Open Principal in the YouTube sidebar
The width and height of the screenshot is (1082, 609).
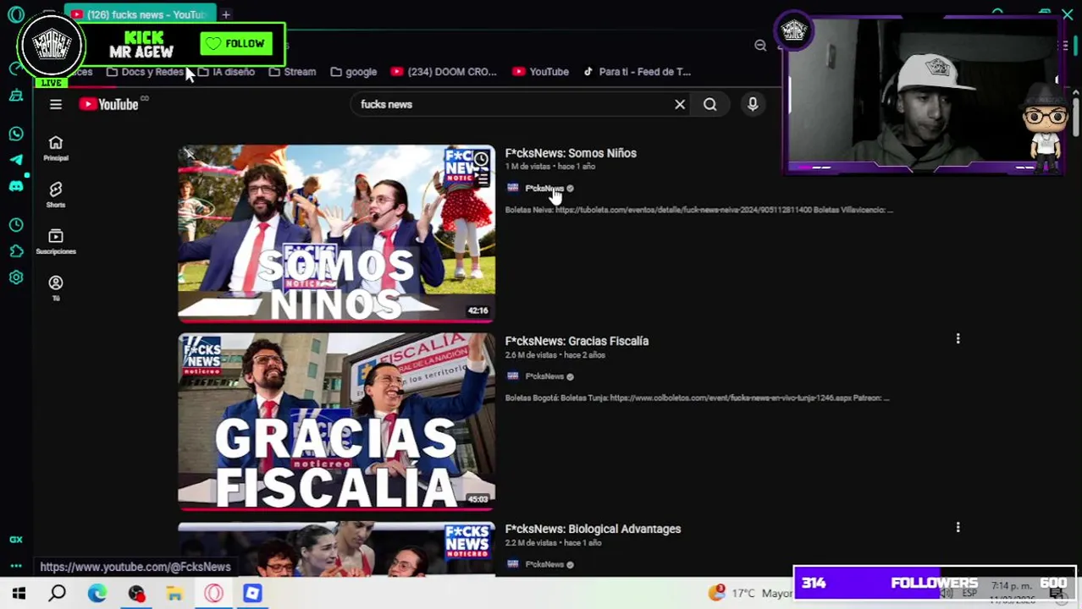56,148
